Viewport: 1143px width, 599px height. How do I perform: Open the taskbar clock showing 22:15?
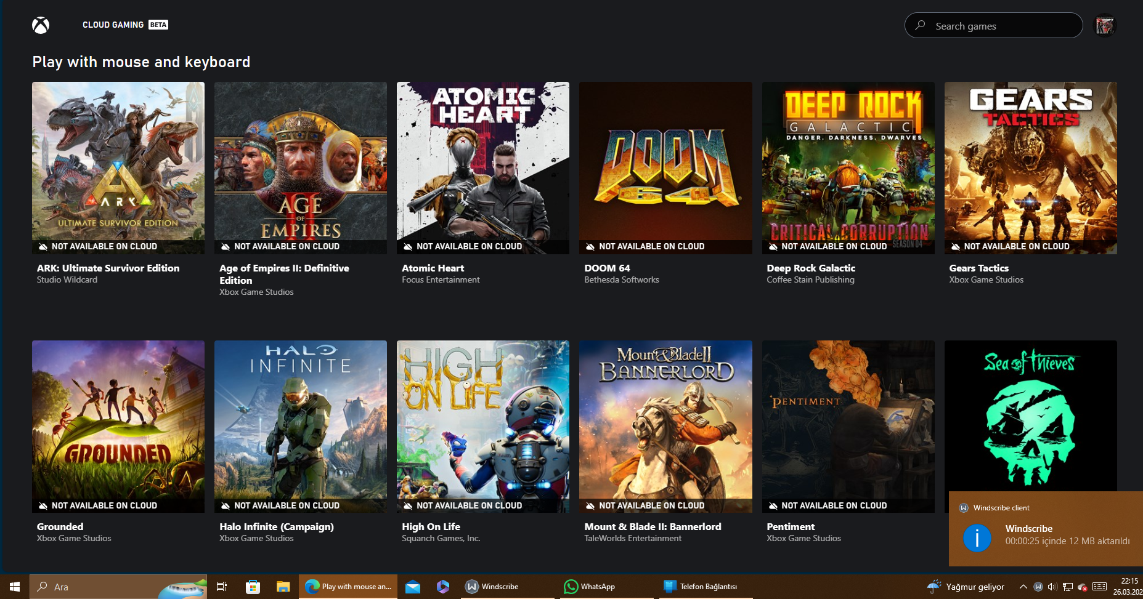(x=1128, y=587)
